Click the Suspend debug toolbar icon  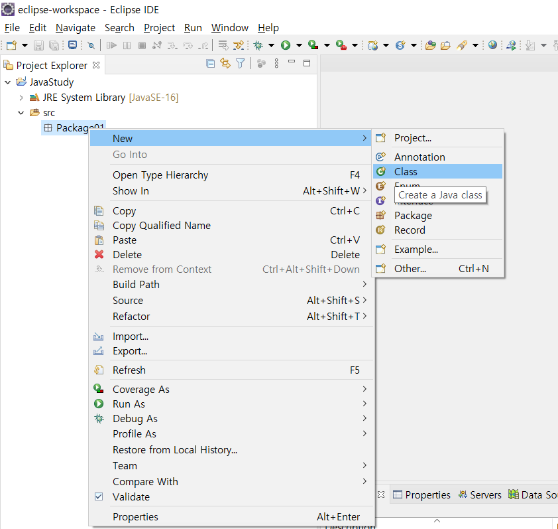coord(127,45)
